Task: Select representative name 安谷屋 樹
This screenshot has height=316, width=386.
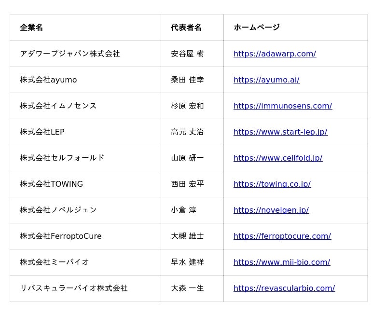Action: click(187, 54)
